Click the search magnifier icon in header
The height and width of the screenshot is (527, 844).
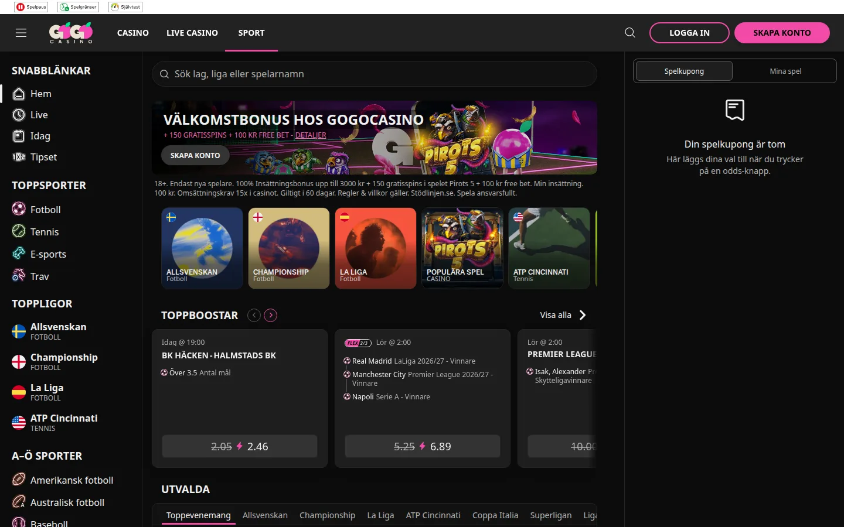click(630, 33)
